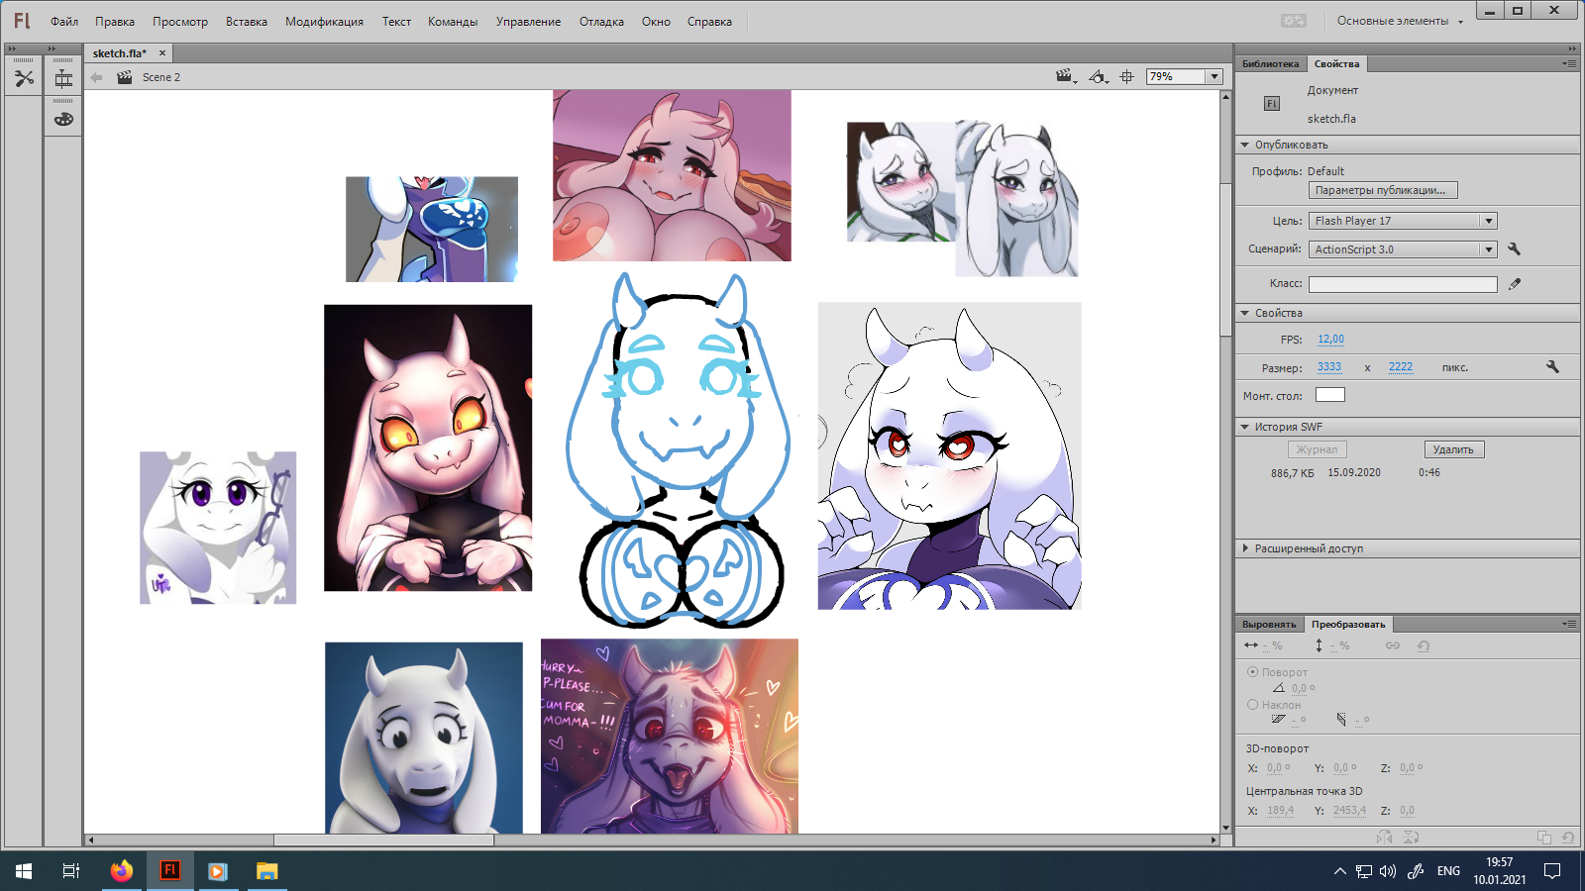Click the center stage crosshair icon

(1126, 76)
